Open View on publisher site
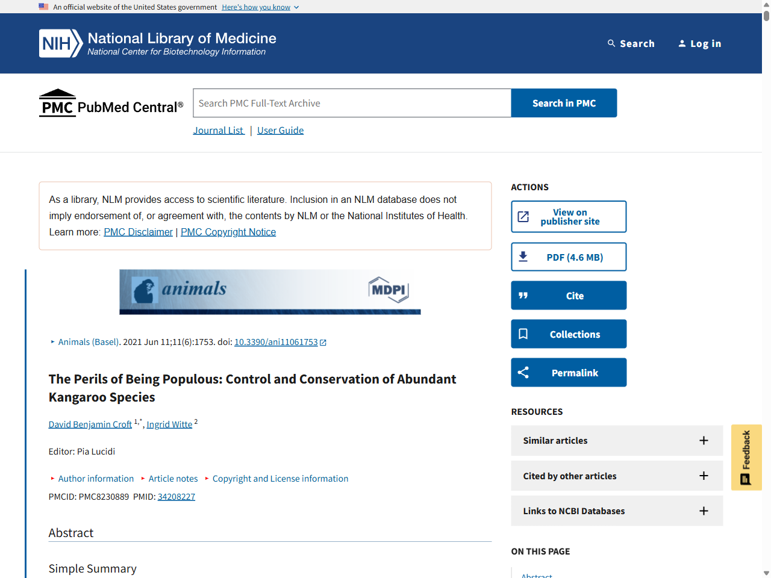 coord(569,217)
